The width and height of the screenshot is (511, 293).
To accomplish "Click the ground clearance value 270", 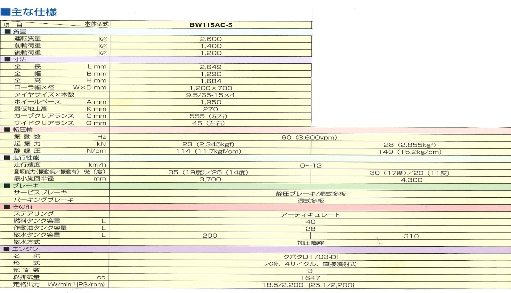I will pyautogui.click(x=211, y=109).
